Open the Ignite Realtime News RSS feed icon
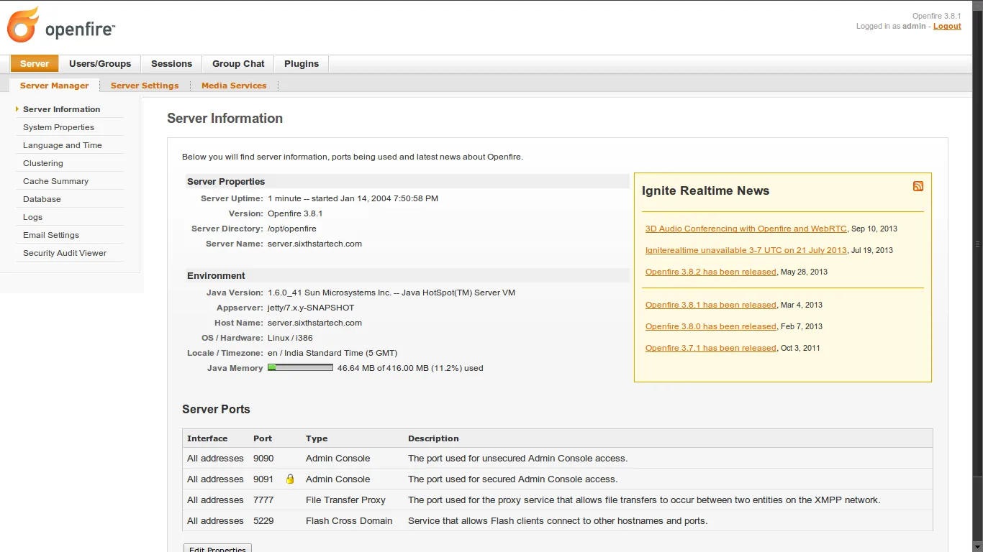 [918, 186]
